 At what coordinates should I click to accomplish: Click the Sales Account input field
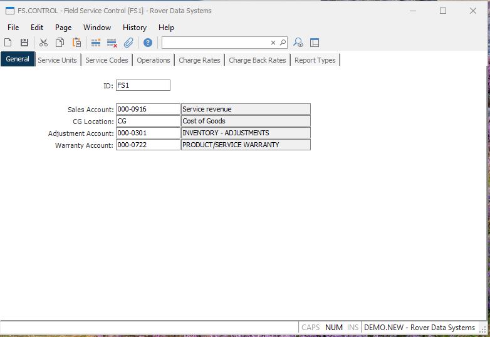147,109
